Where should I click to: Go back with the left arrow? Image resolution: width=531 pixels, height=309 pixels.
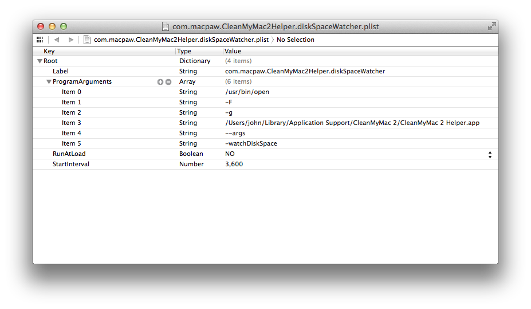[57, 40]
